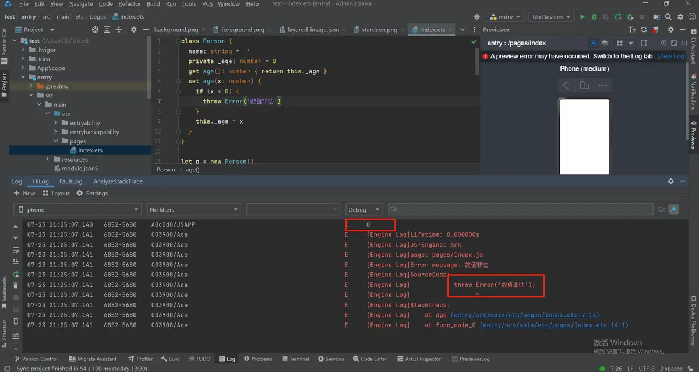Toggle regex search icon beside log search
Image resolution: width=699 pixels, height=372 pixels.
674,209
